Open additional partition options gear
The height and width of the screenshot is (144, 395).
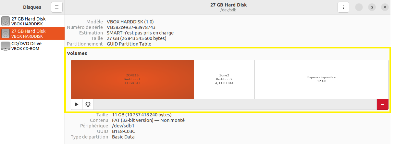point(88,104)
